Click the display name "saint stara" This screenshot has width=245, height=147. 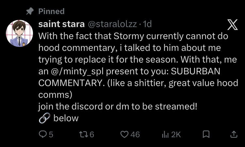[x=61, y=24]
